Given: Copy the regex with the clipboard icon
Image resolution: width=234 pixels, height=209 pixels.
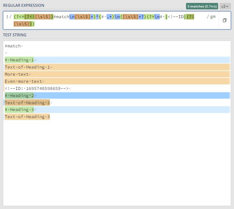Looking at the screenshot, I should (x=225, y=20).
